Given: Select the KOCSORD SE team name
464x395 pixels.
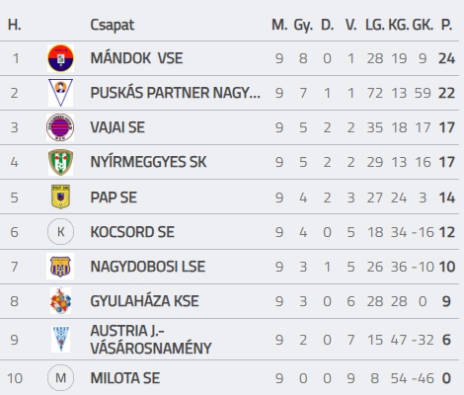Looking at the screenshot, I should (x=132, y=232).
